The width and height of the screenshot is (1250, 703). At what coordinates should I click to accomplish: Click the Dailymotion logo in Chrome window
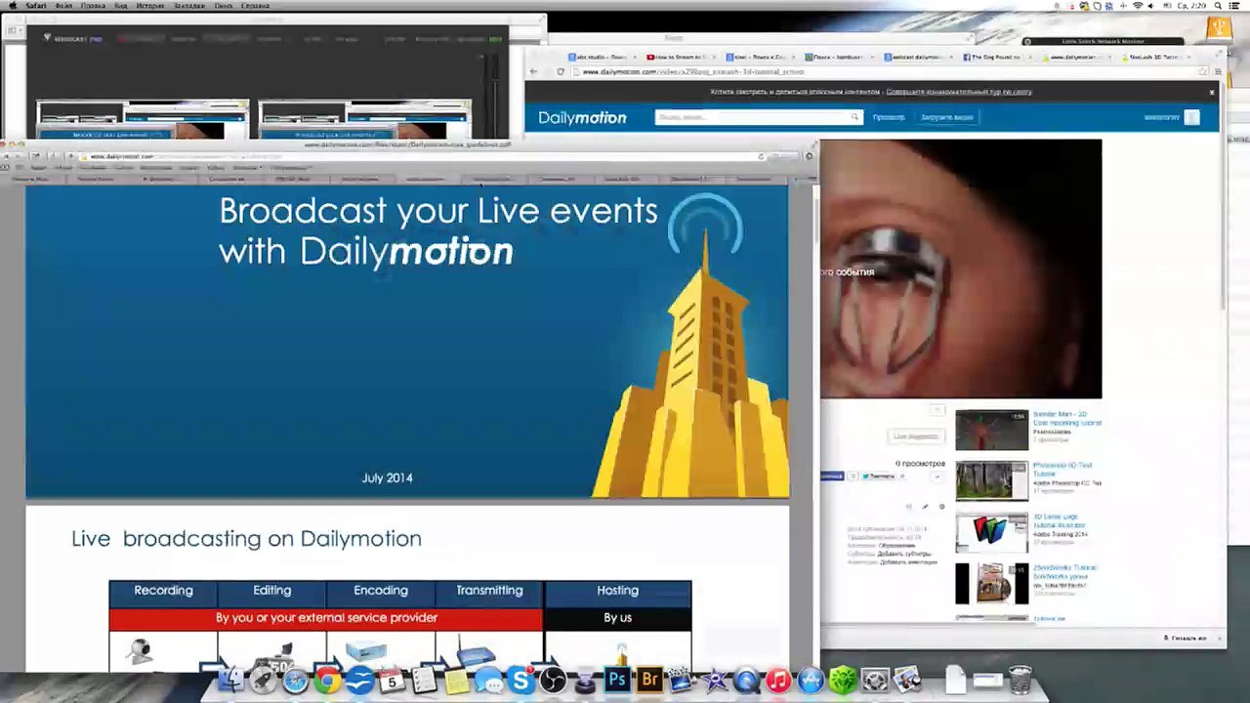(x=582, y=117)
